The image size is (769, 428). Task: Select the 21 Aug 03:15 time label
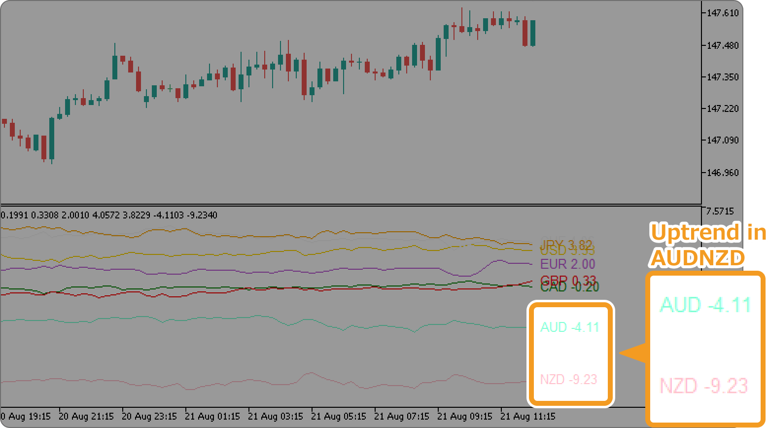point(275,416)
